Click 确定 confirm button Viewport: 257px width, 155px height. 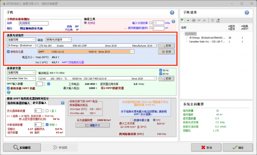(238, 147)
